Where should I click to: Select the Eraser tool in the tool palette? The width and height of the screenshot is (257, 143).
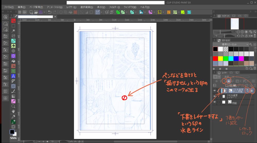point(13,46)
